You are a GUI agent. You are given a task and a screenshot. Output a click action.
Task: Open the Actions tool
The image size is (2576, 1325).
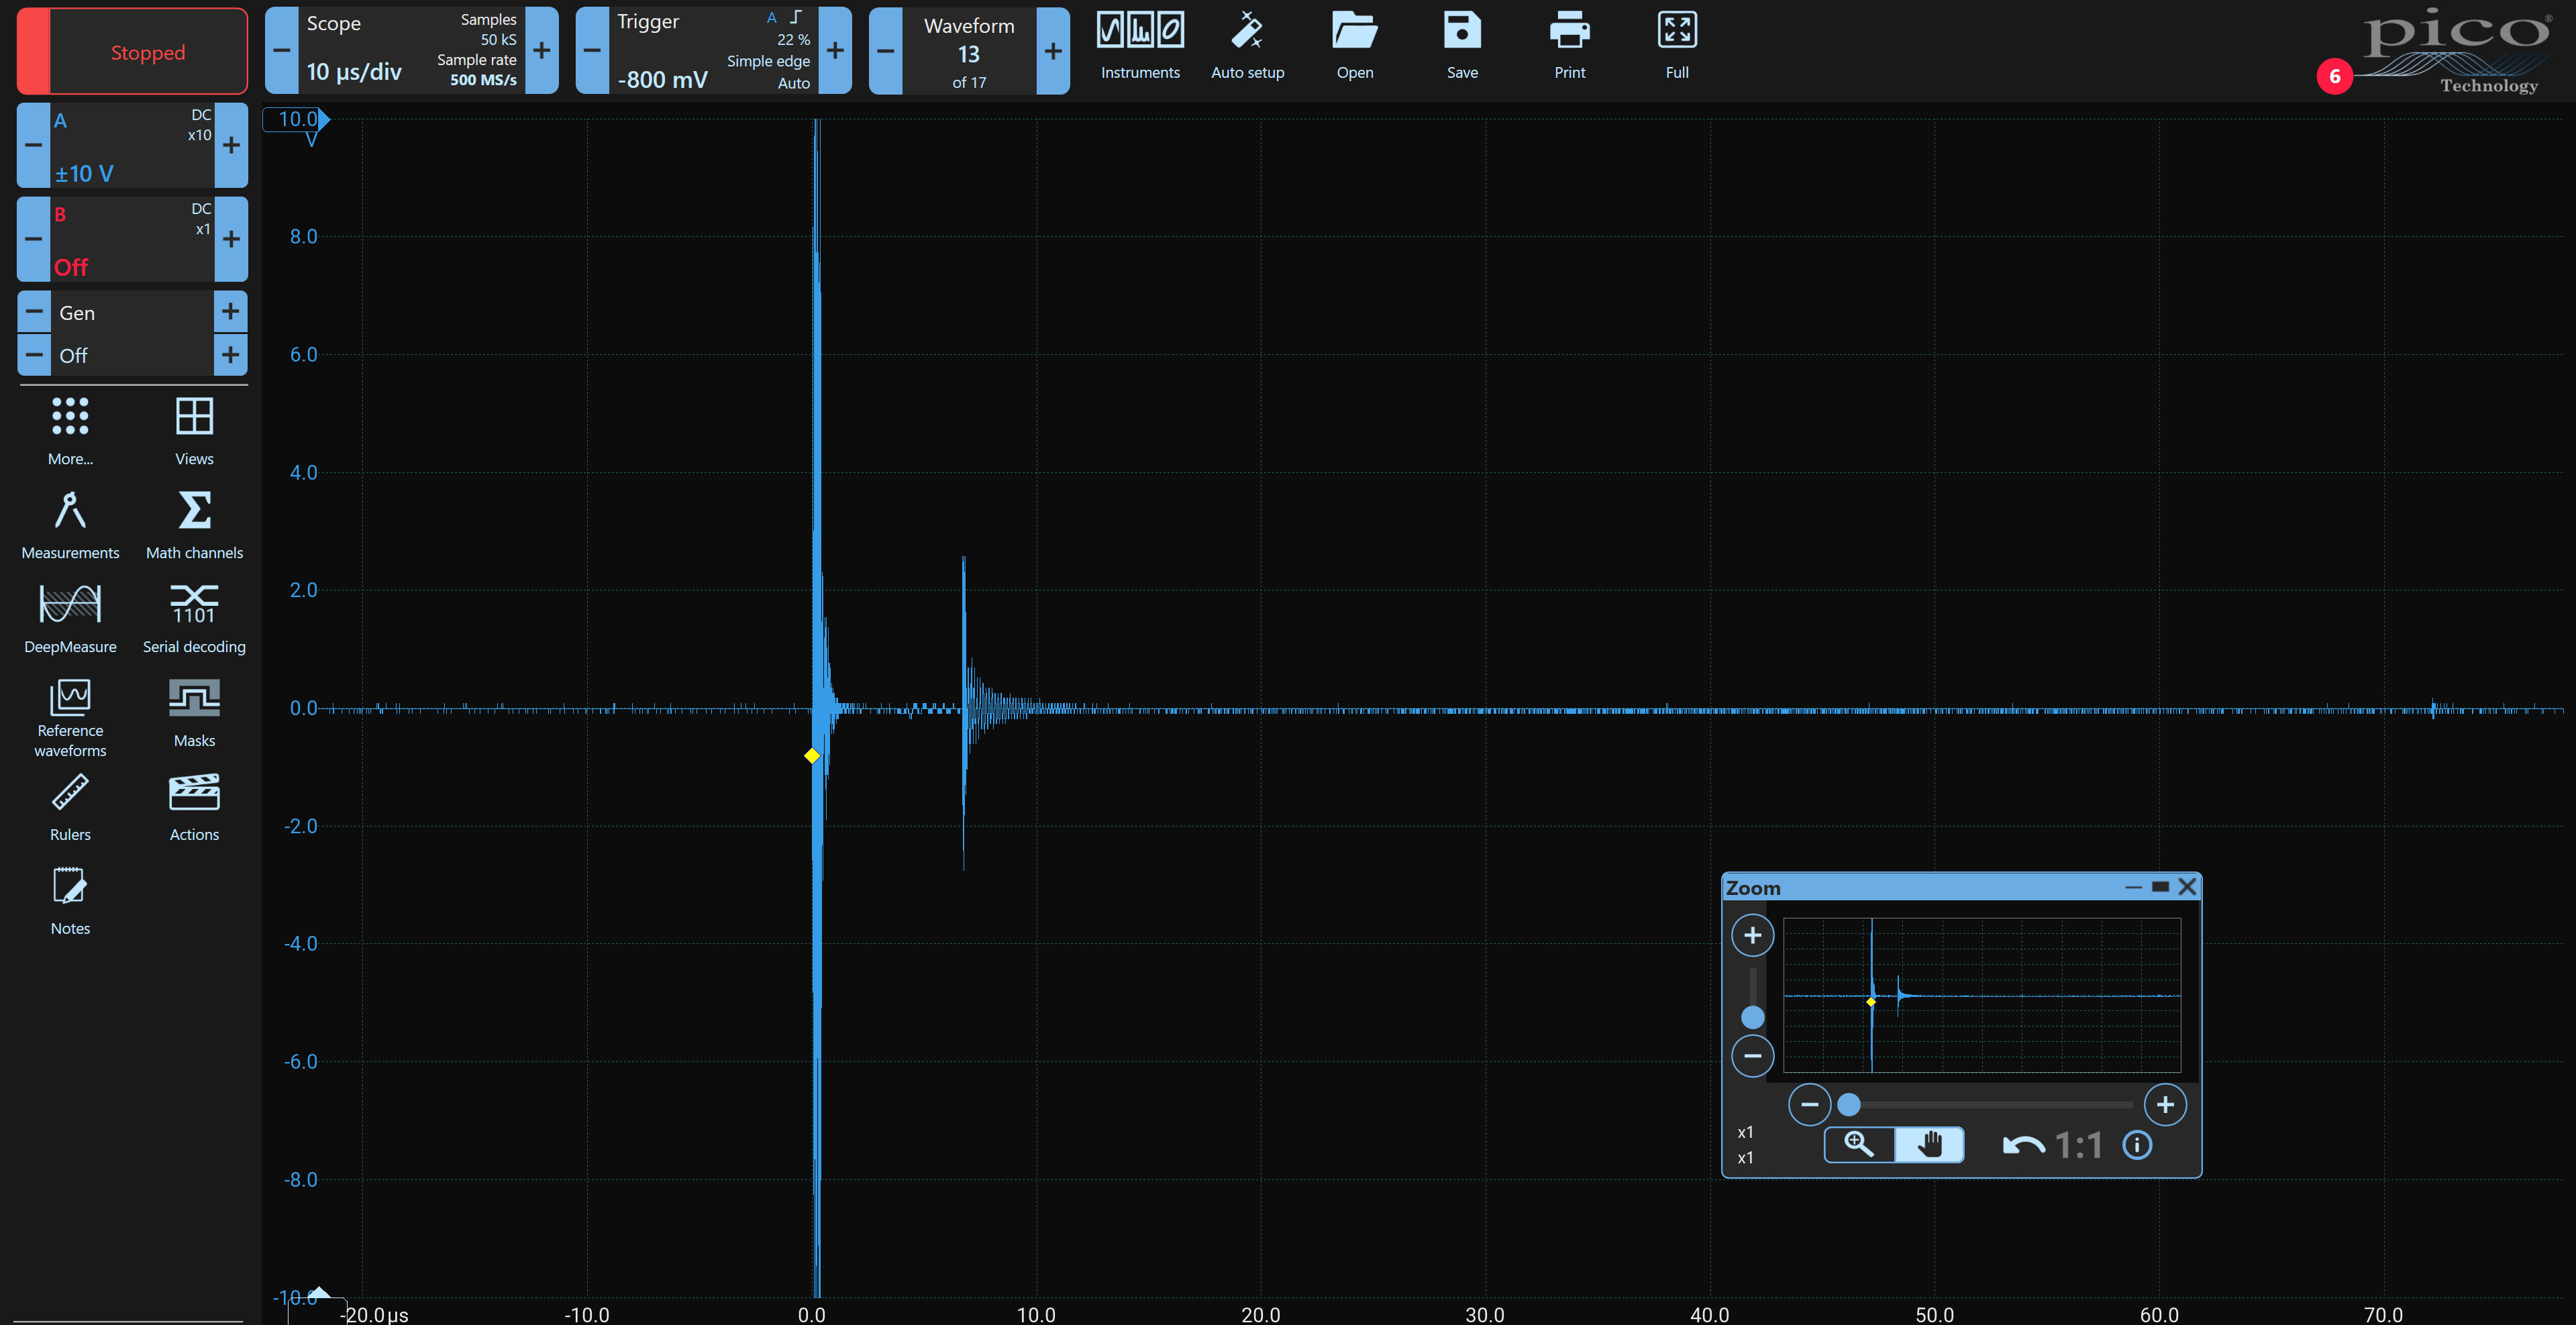click(x=194, y=807)
